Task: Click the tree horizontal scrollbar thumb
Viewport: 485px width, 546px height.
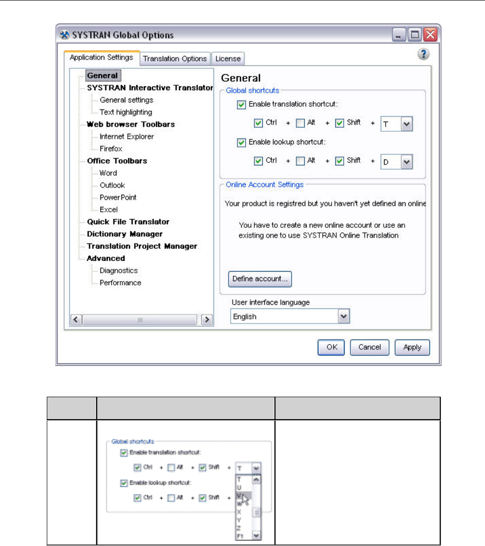Action: coord(140,320)
